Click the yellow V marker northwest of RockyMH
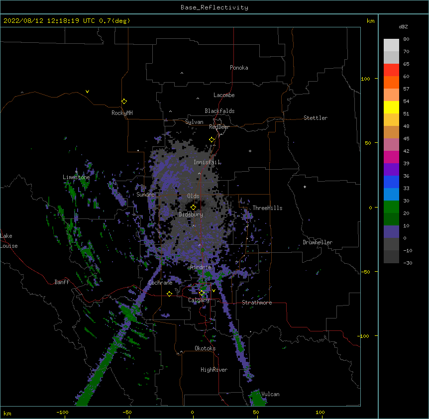This screenshot has height=419, width=429. (x=87, y=92)
